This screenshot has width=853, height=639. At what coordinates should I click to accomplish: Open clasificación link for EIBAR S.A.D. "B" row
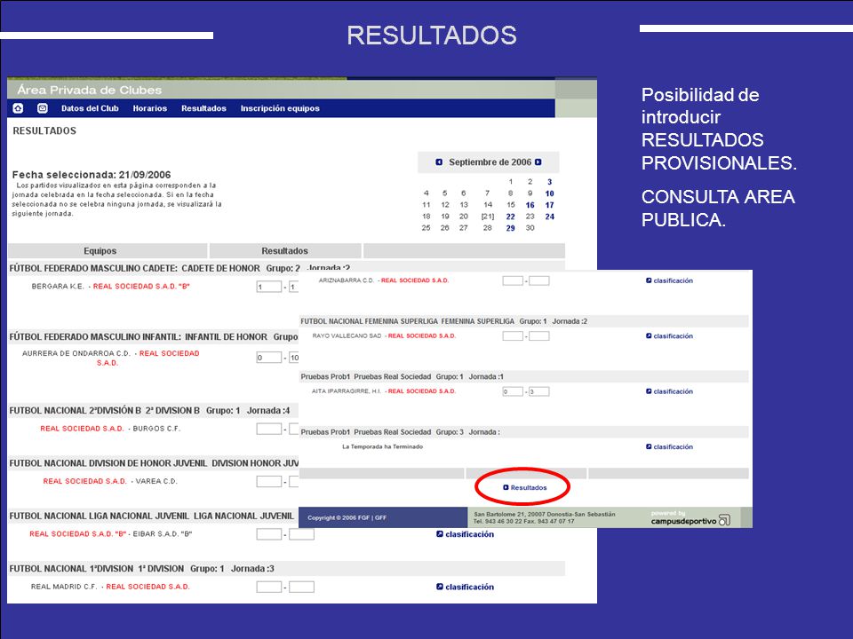(469, 534)
